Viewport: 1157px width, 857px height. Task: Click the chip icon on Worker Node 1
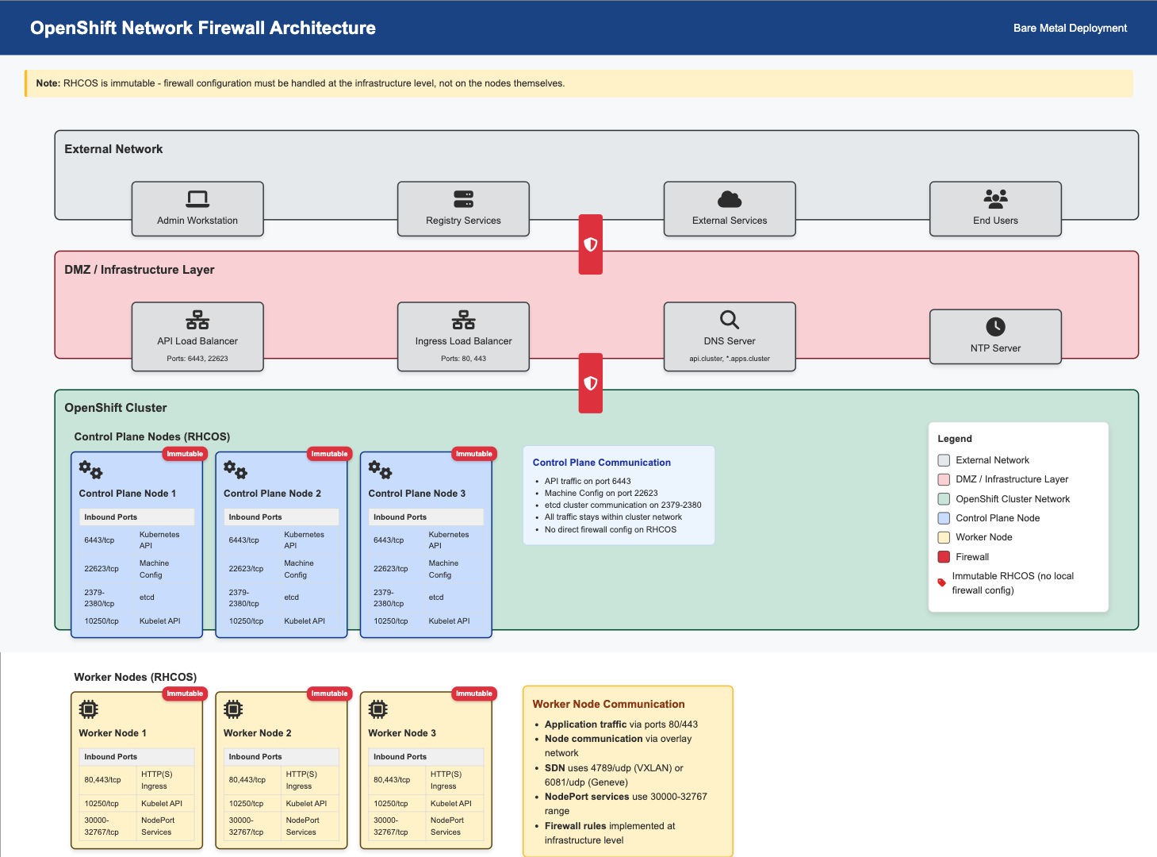coord(89,709)
